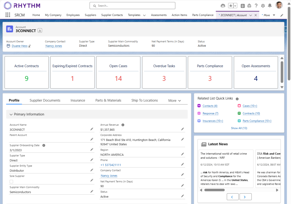This screenshot has width=291, height=204.
Task: Click the change owner icon next to Duane Hess
Action: point(30,46)
